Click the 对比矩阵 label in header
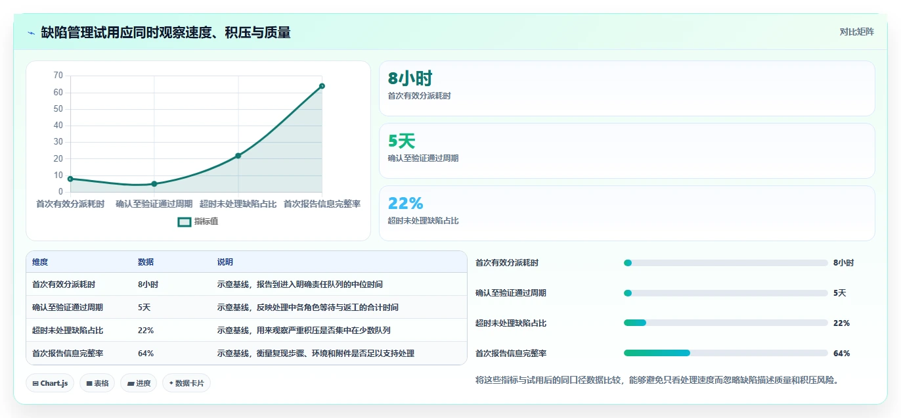The image size is (901, 418). click(857, 32)
